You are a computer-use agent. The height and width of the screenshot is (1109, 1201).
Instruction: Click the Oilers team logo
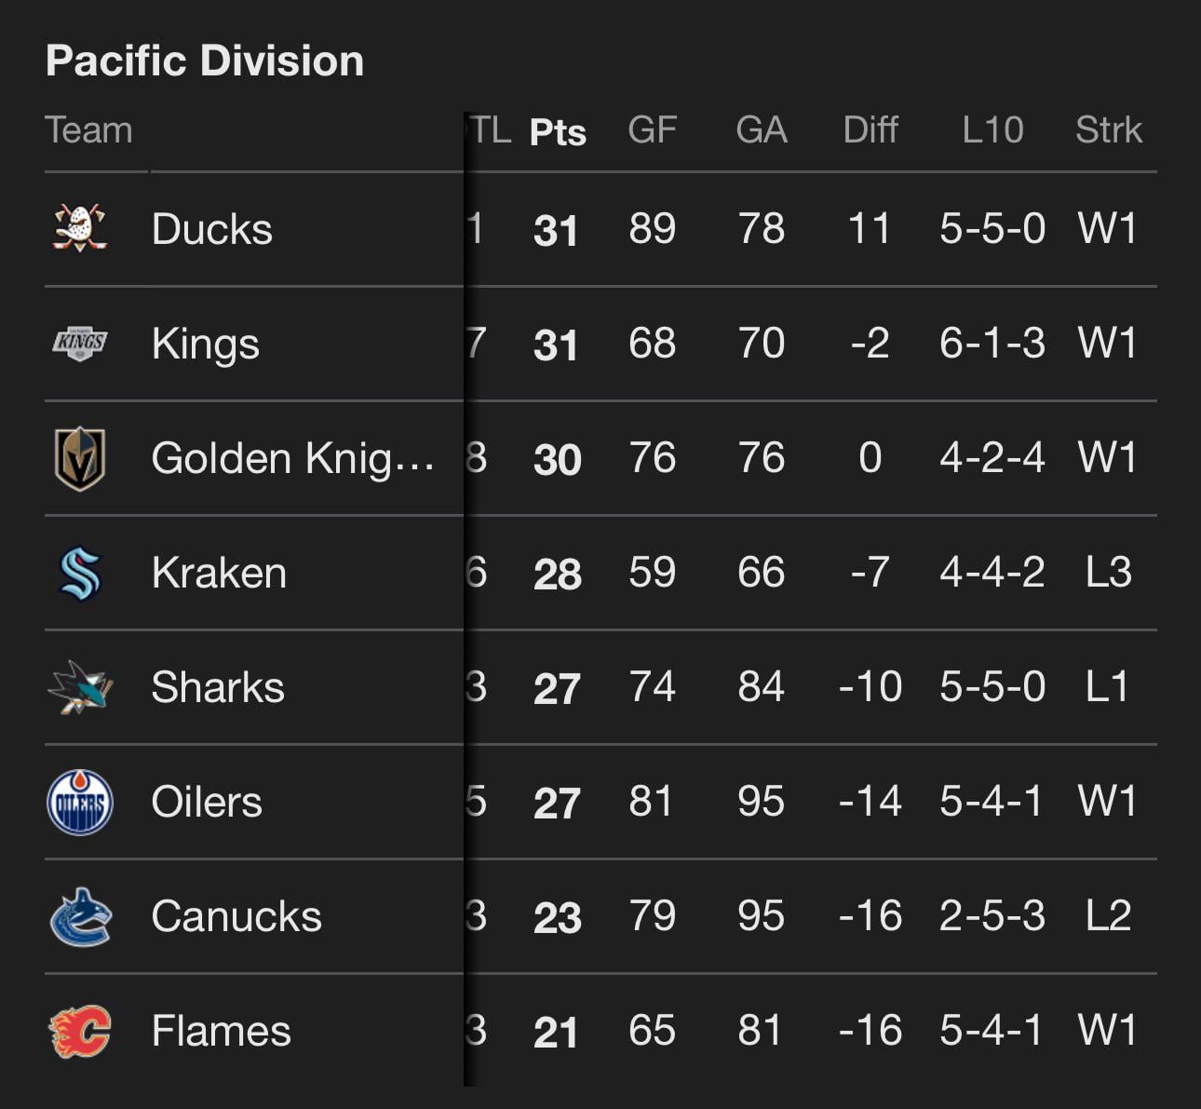[80, 803]
